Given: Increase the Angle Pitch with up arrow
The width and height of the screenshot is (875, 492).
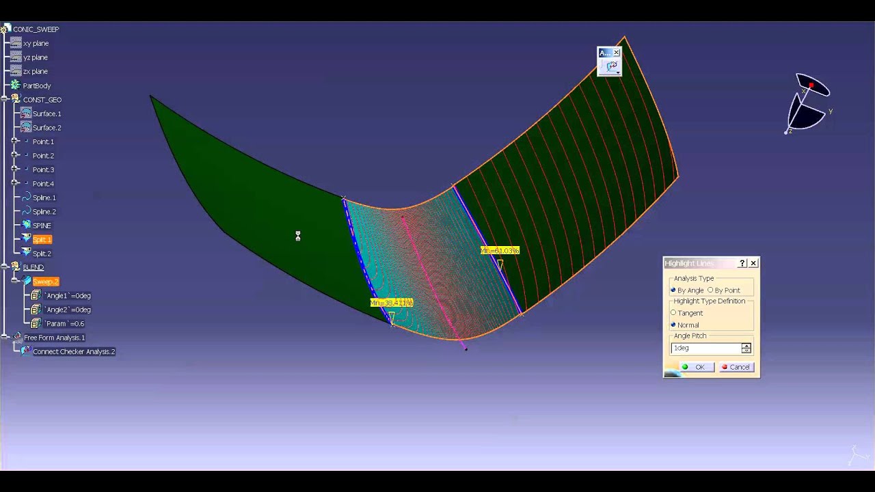Looking at the screenshot, I should [x=746, y=346].
